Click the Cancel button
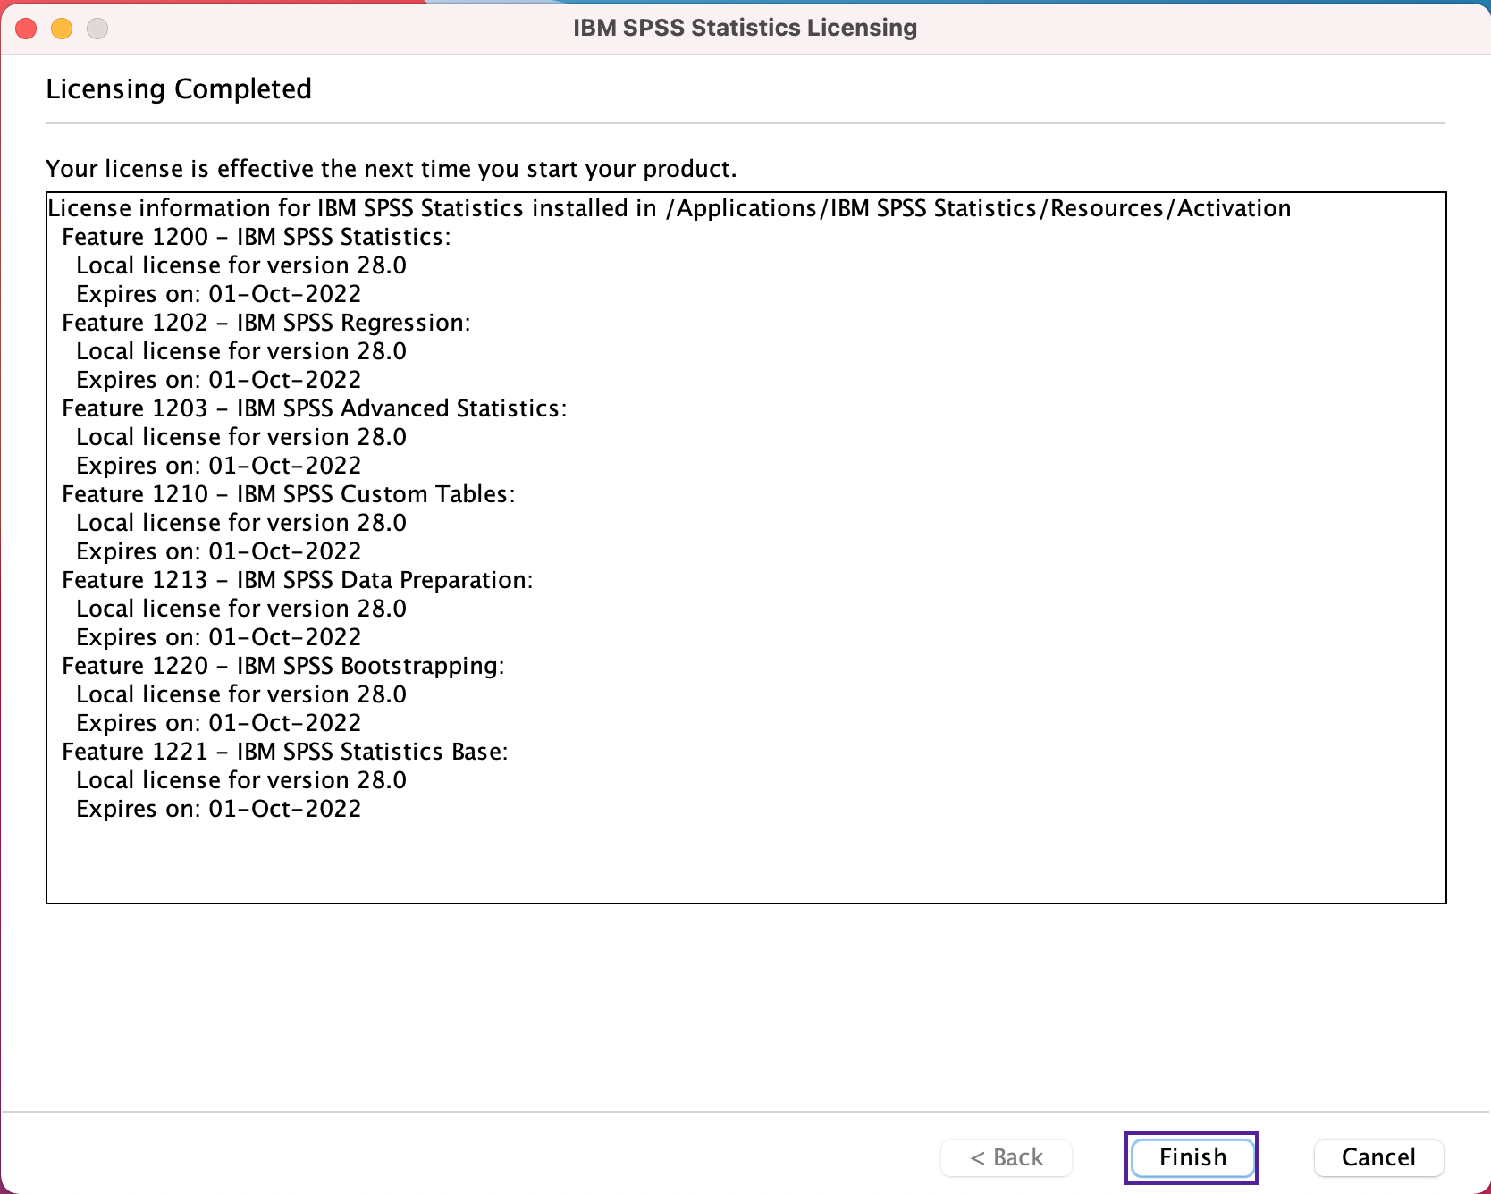 (1378, 1157)
